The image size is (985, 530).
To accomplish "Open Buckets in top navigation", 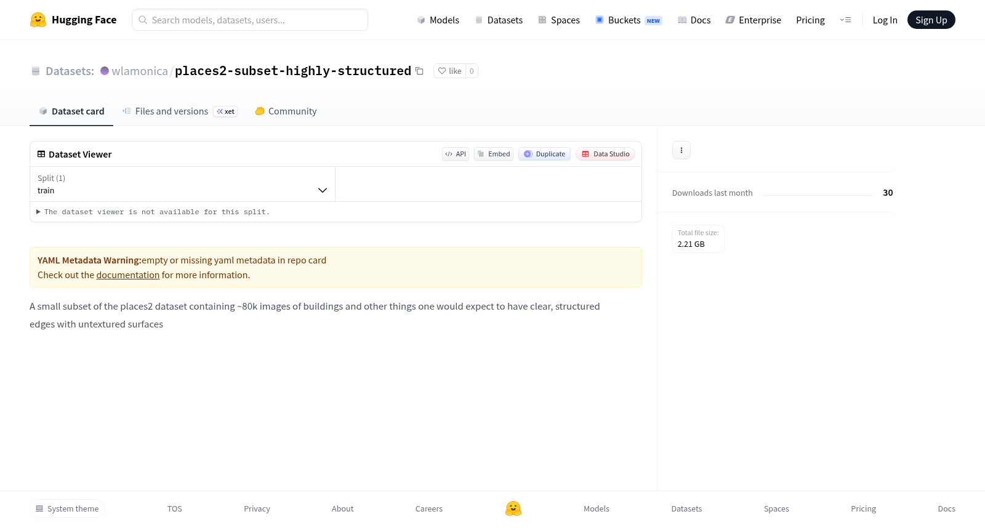I will pyautogui.click(x=629, y=20).
